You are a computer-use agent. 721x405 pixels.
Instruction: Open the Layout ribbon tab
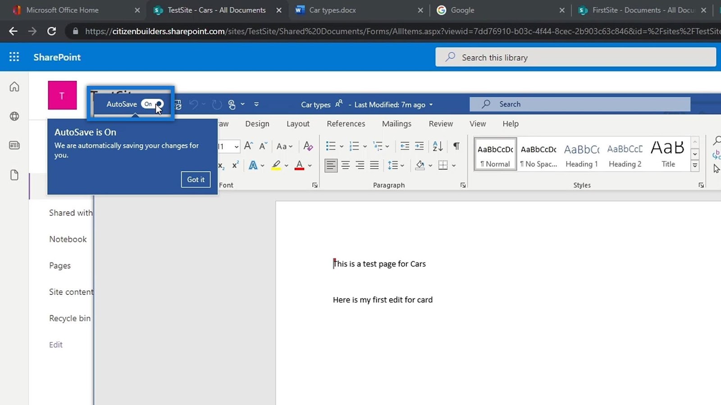[298, 124]
